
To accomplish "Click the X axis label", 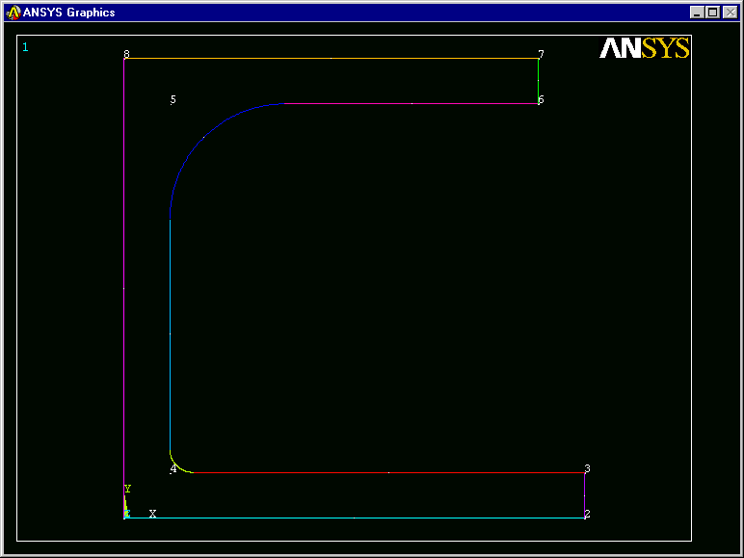I will (x=152, y=514).
